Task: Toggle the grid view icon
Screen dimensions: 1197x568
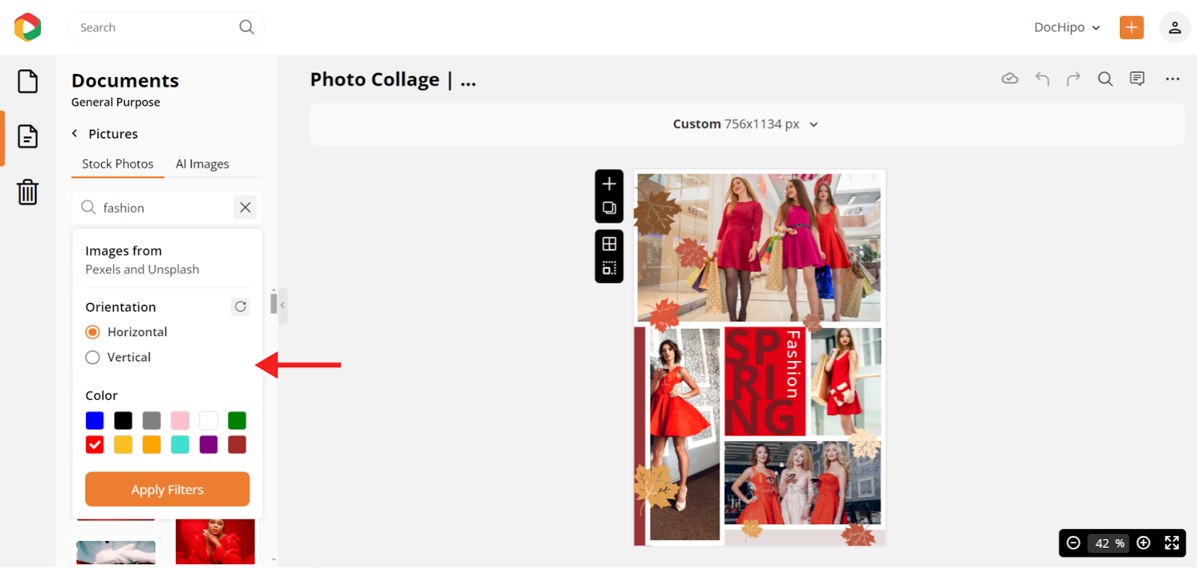Action: click(x=609, y=244)
